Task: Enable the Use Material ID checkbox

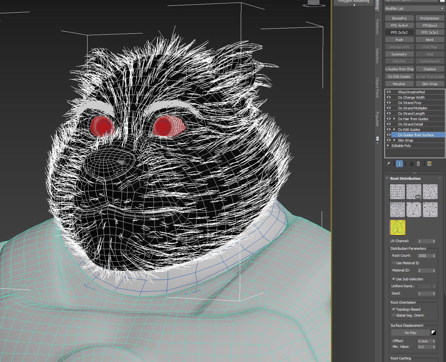Action: tap(393, 263)
